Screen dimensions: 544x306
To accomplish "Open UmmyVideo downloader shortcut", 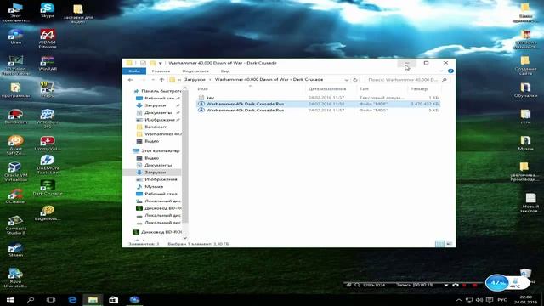I will click(x=48, y=144).
